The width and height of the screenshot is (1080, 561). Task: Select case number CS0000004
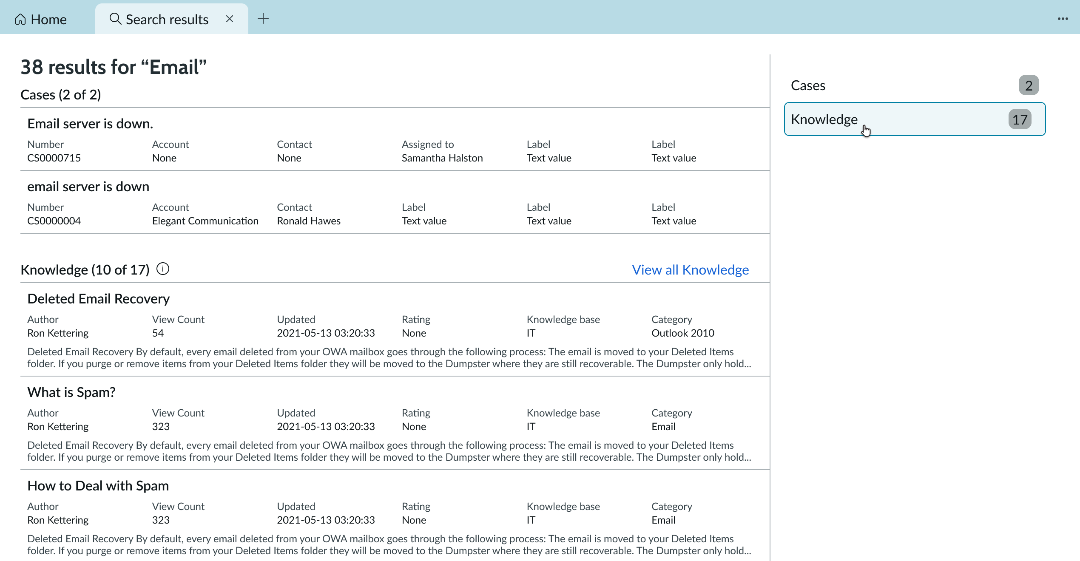[x=54, y=221]
